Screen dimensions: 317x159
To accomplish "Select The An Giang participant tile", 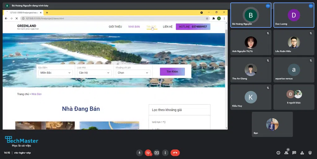I will [251, 70].
